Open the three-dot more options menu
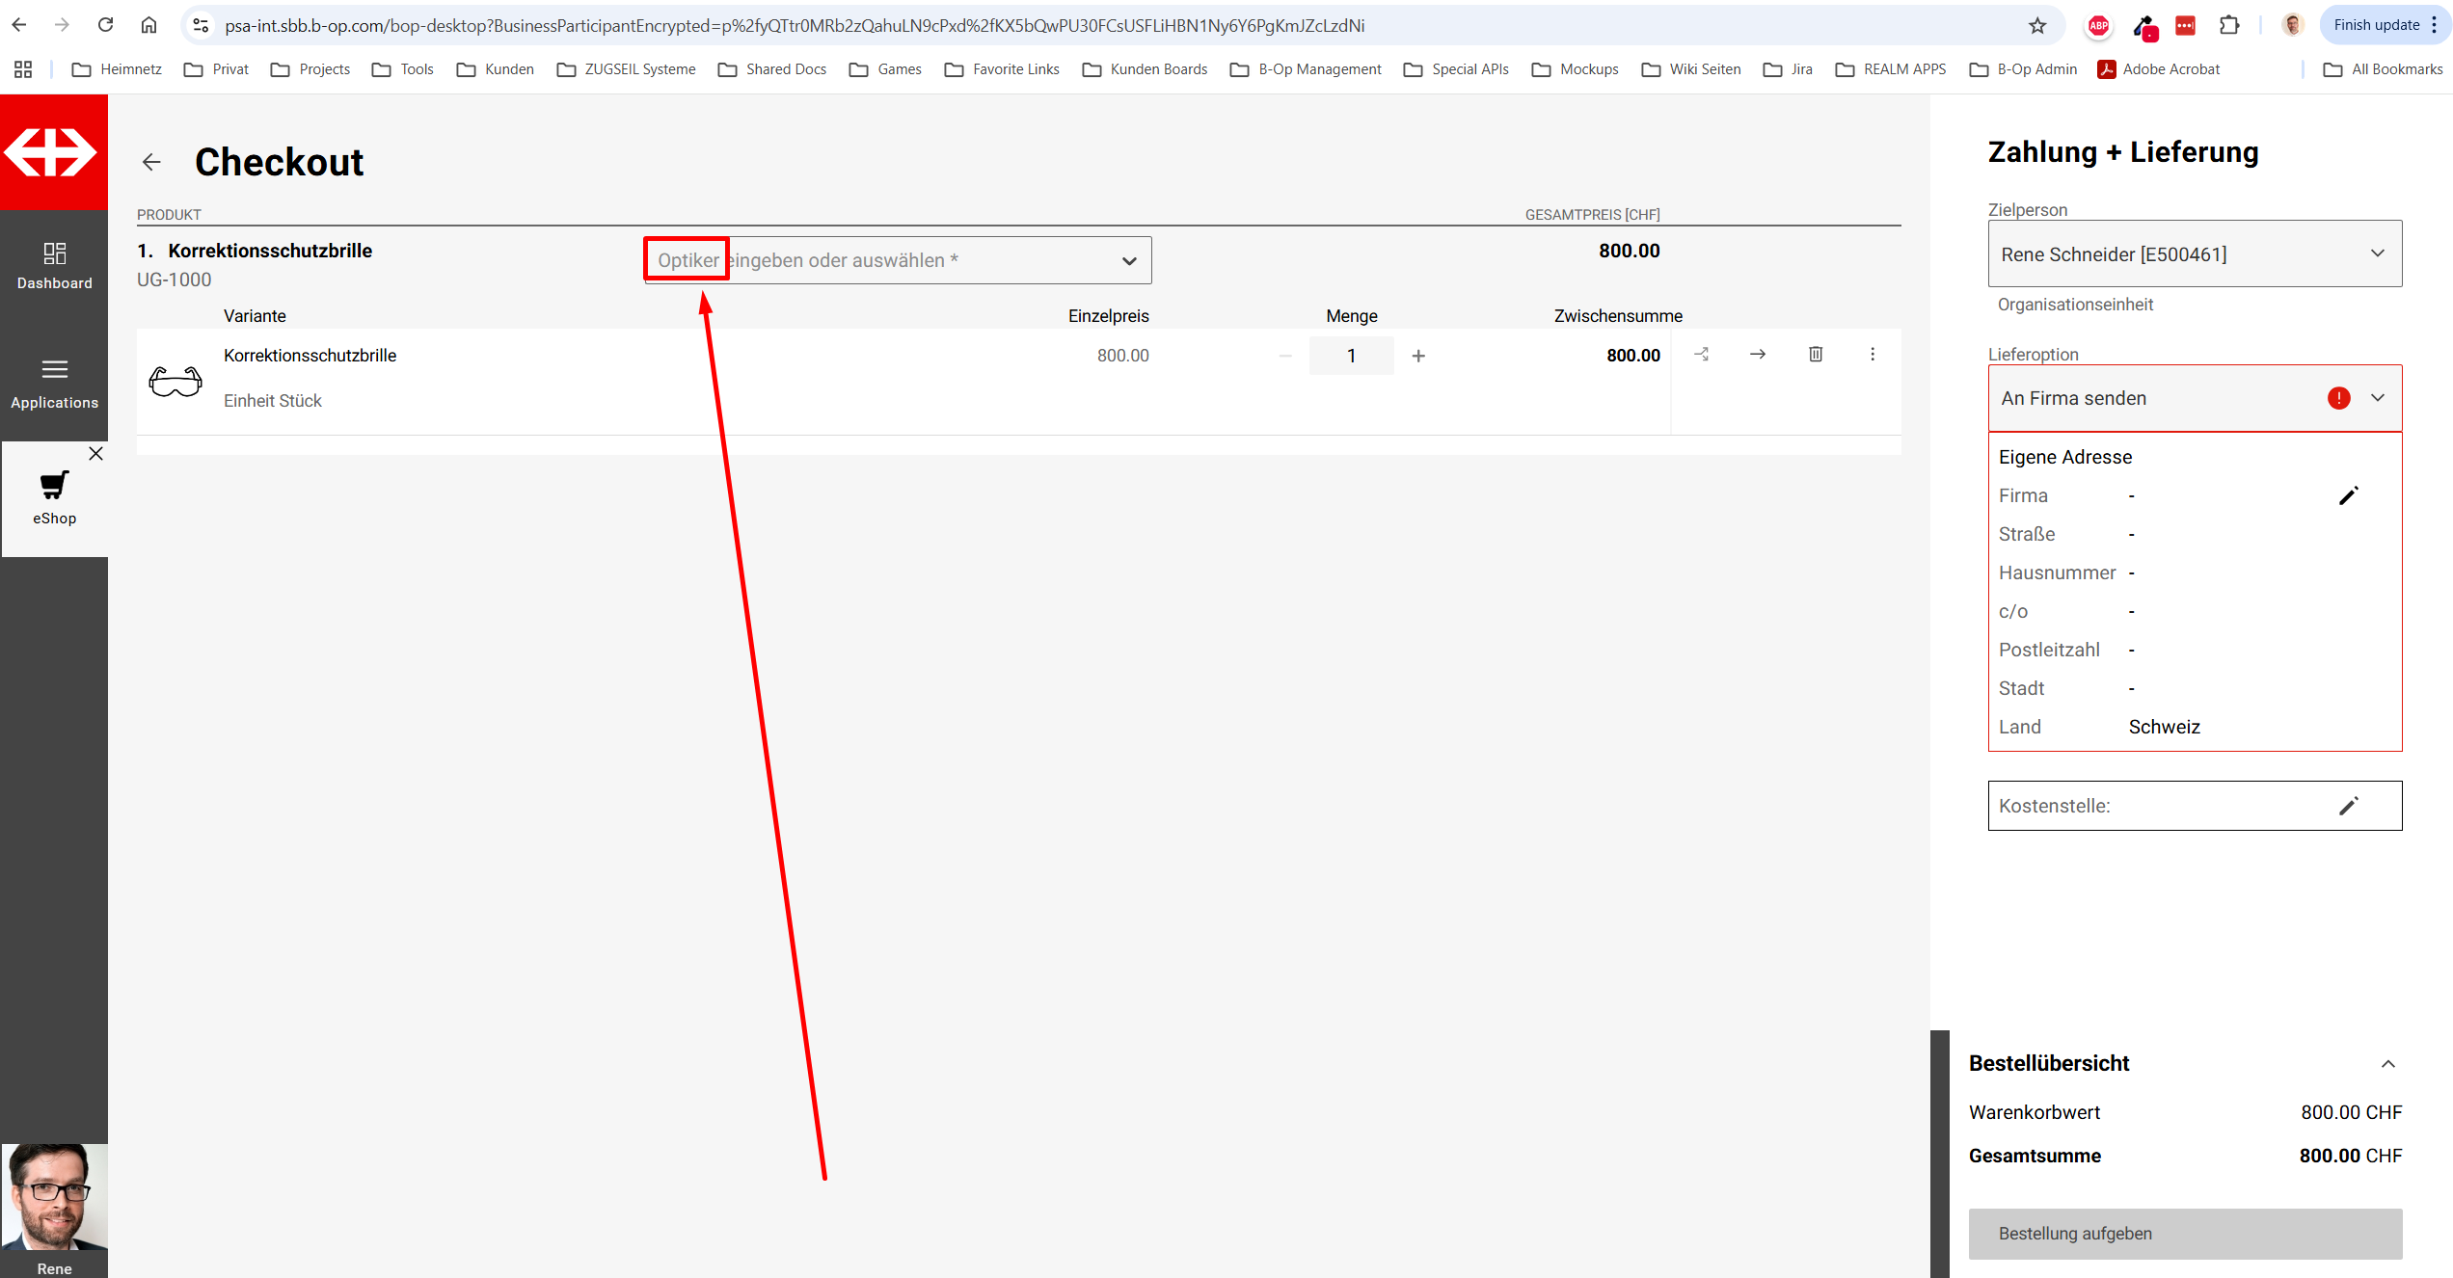This screenshot has width=2453, height=1278. tap(1873, 355)
